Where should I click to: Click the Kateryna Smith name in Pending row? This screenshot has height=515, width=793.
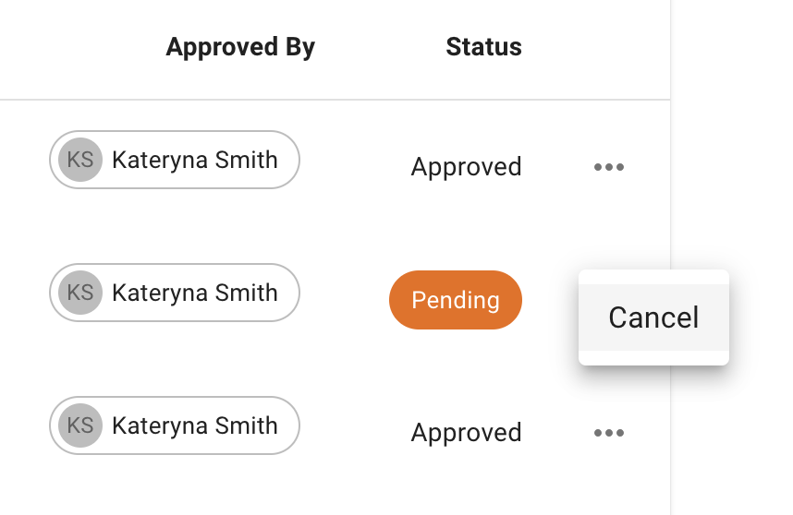tap(194, 293)
